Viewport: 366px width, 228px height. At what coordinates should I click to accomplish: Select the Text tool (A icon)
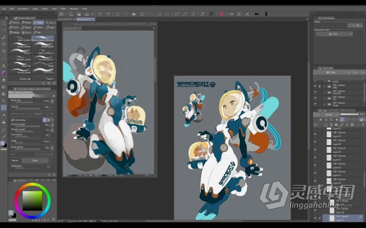coord(4,66)
